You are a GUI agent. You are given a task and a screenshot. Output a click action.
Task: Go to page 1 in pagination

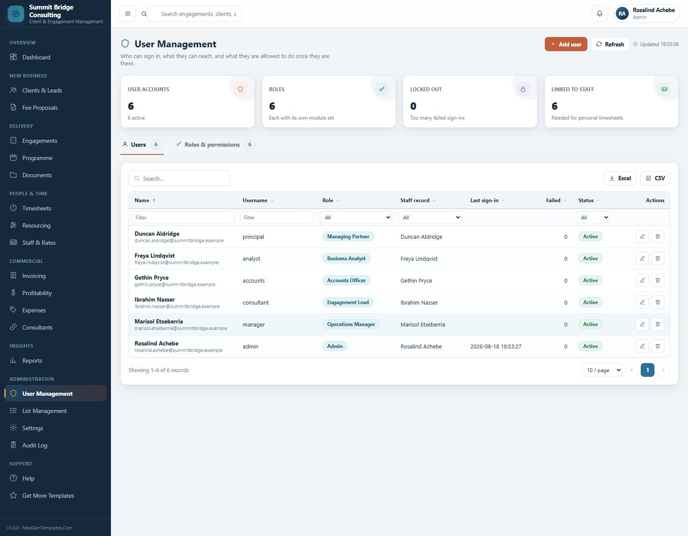pyautogui.click(x=648, y=370)
